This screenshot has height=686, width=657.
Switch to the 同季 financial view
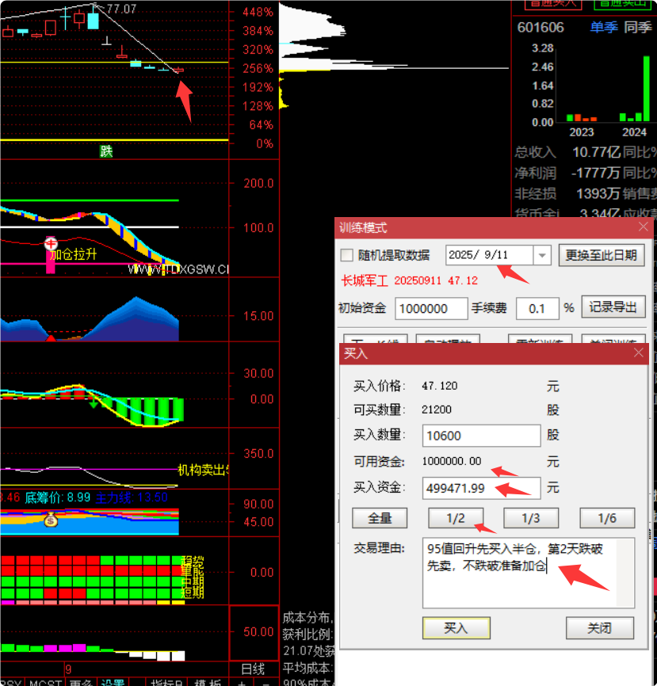[x=638, y=27]
